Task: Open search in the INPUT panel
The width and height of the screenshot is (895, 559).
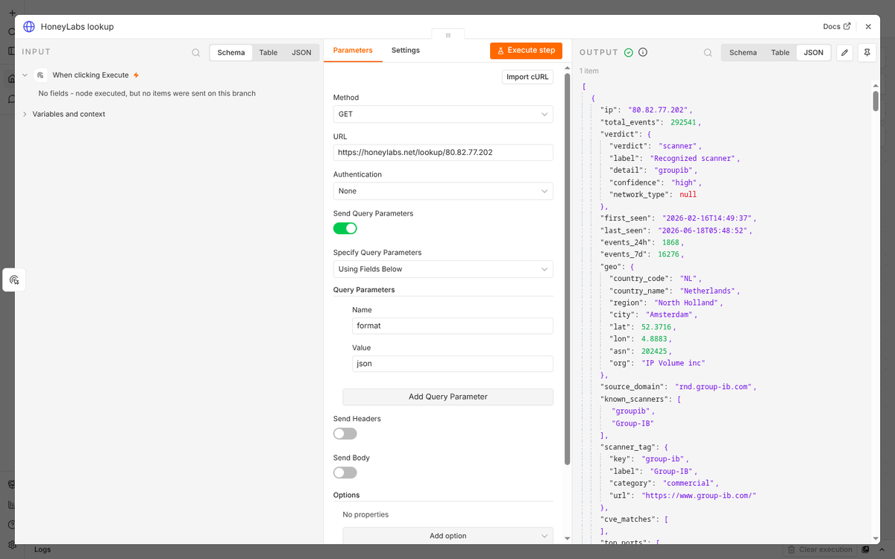Action: pyautogui.click(x=195, y=53)
